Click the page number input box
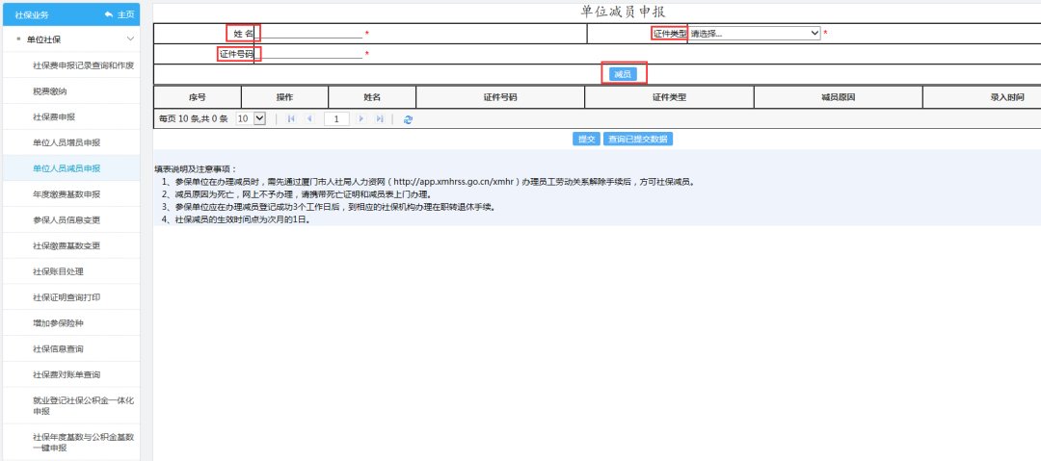The width and height of the screenshot is (1041, 461). pos(335,118)
